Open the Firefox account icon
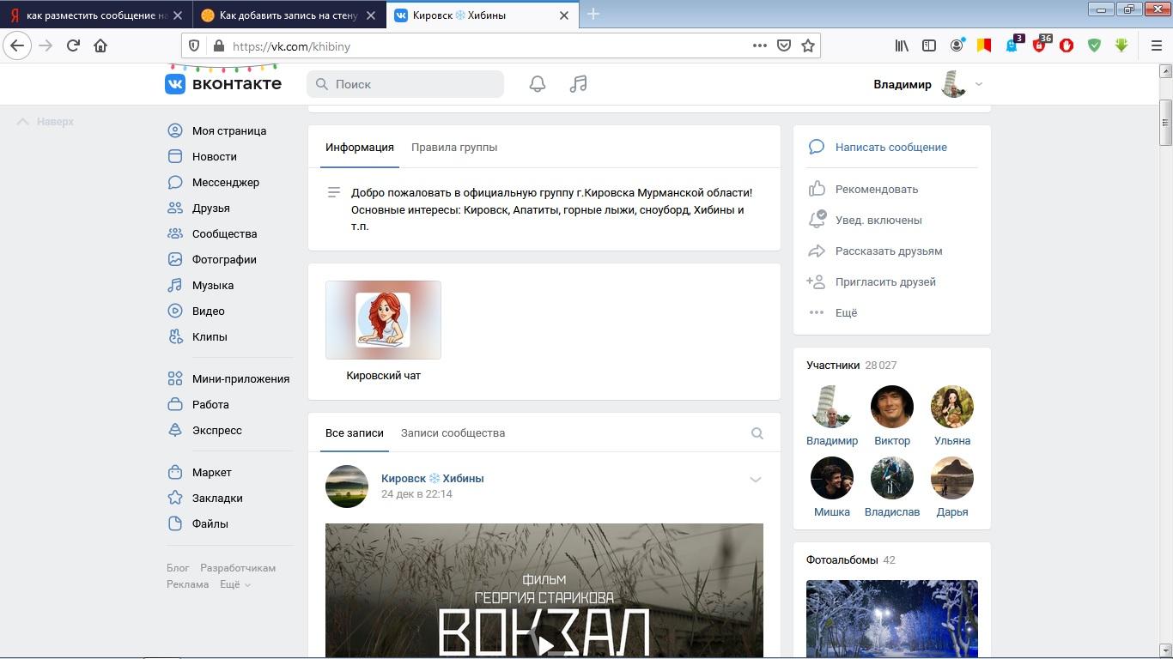The width and height of the screenshot is (1173, 659). tap(957, 45)
